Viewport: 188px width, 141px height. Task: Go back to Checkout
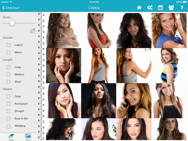11,8
